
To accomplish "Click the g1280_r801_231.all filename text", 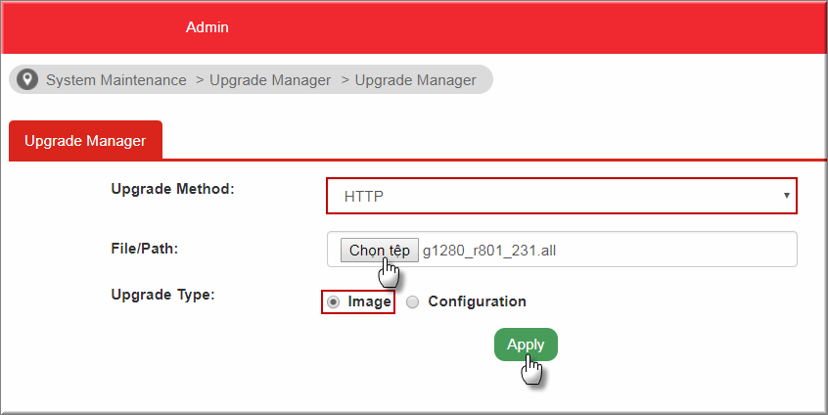I will [489, 251].
